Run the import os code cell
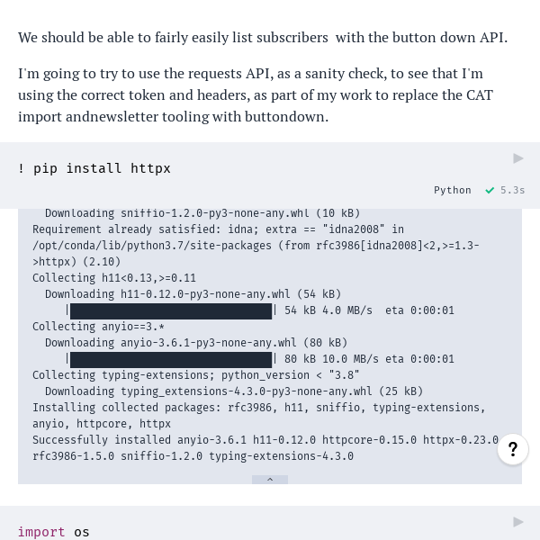The width and height of the screenshot is (540, 540). (x=518, y=522)
